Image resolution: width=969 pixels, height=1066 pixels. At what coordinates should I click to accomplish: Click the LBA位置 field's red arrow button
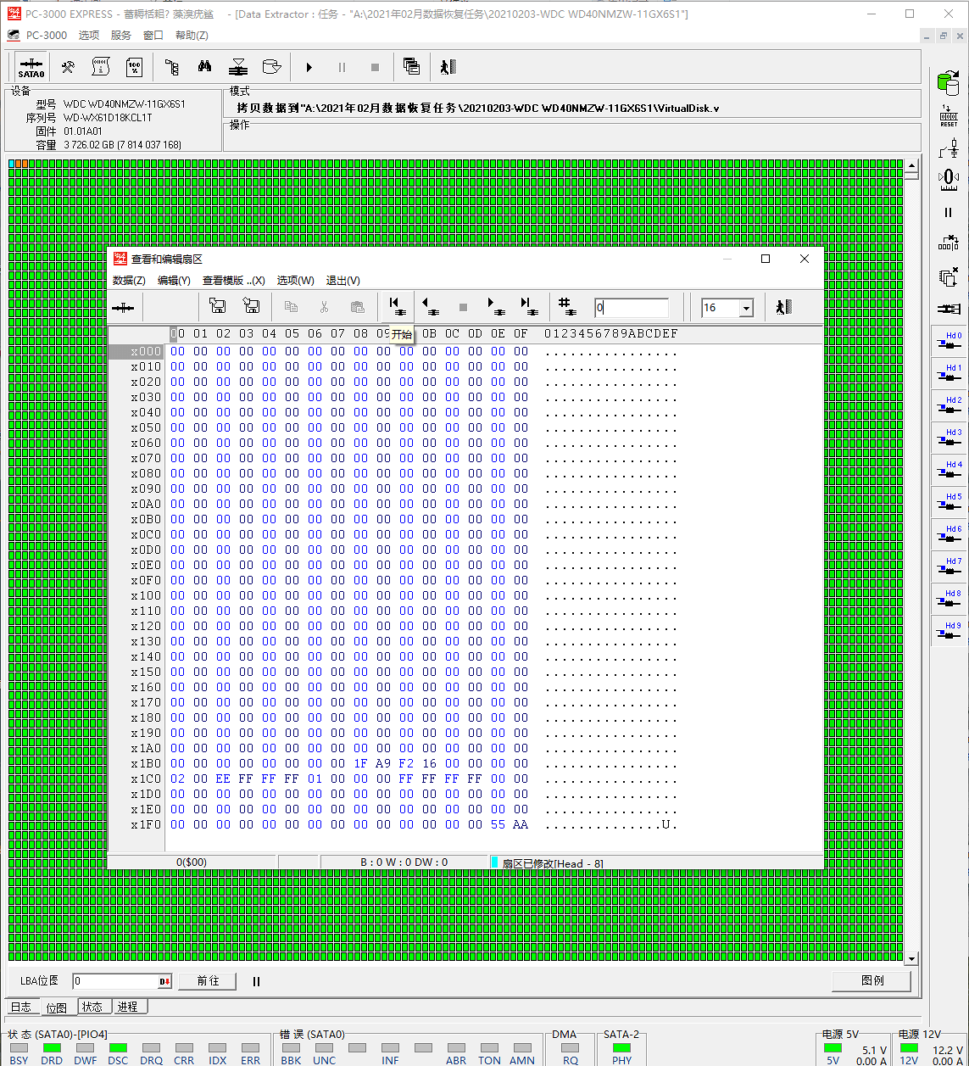point(164,981)
